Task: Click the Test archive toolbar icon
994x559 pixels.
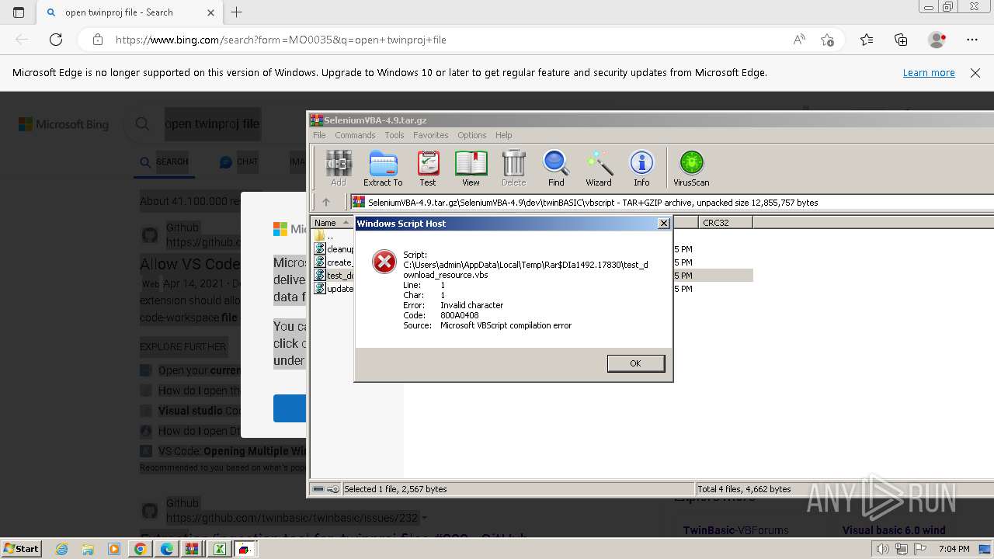Action: (x=428, y=168)
